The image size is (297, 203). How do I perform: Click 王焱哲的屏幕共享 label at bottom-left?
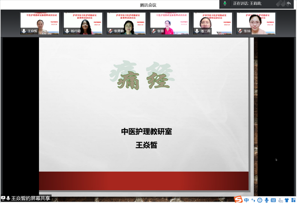pyautogui.click(x=30, y=198)
